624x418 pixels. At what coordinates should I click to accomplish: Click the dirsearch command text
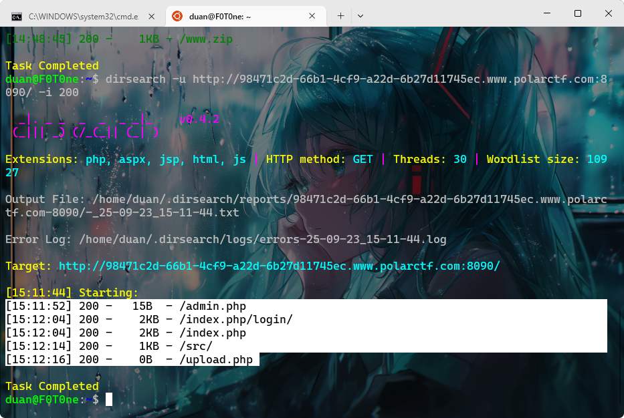(x=306, y=85)
